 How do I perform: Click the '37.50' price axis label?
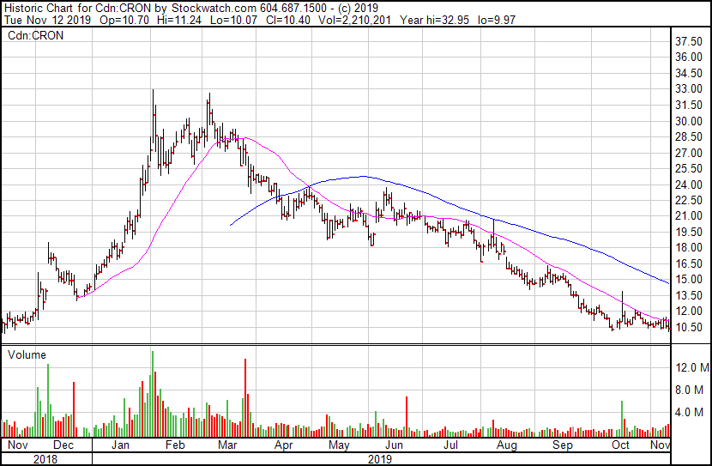click(x=689, y=42)
